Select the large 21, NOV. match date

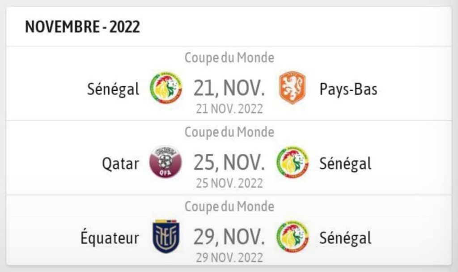229,89
